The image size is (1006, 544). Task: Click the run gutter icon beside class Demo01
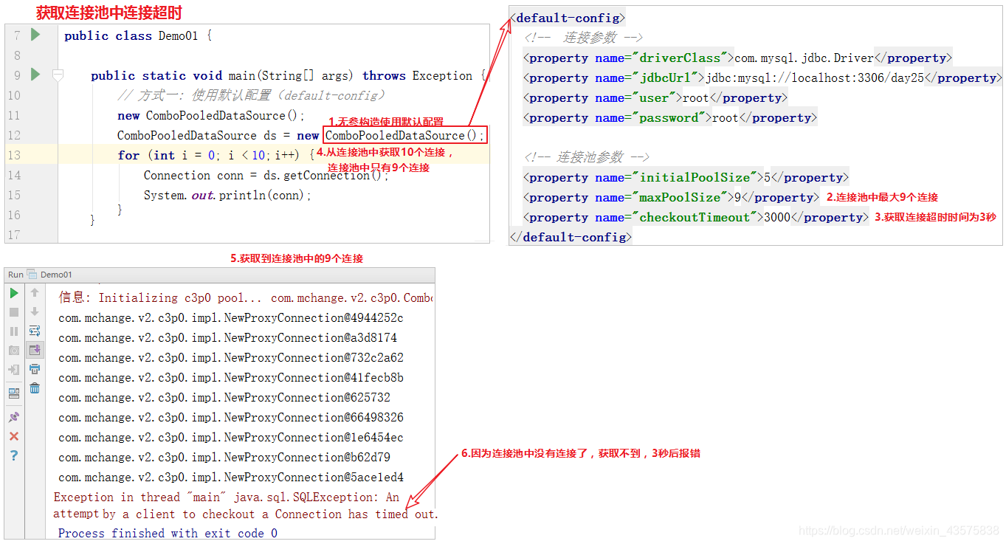(35, 35)
